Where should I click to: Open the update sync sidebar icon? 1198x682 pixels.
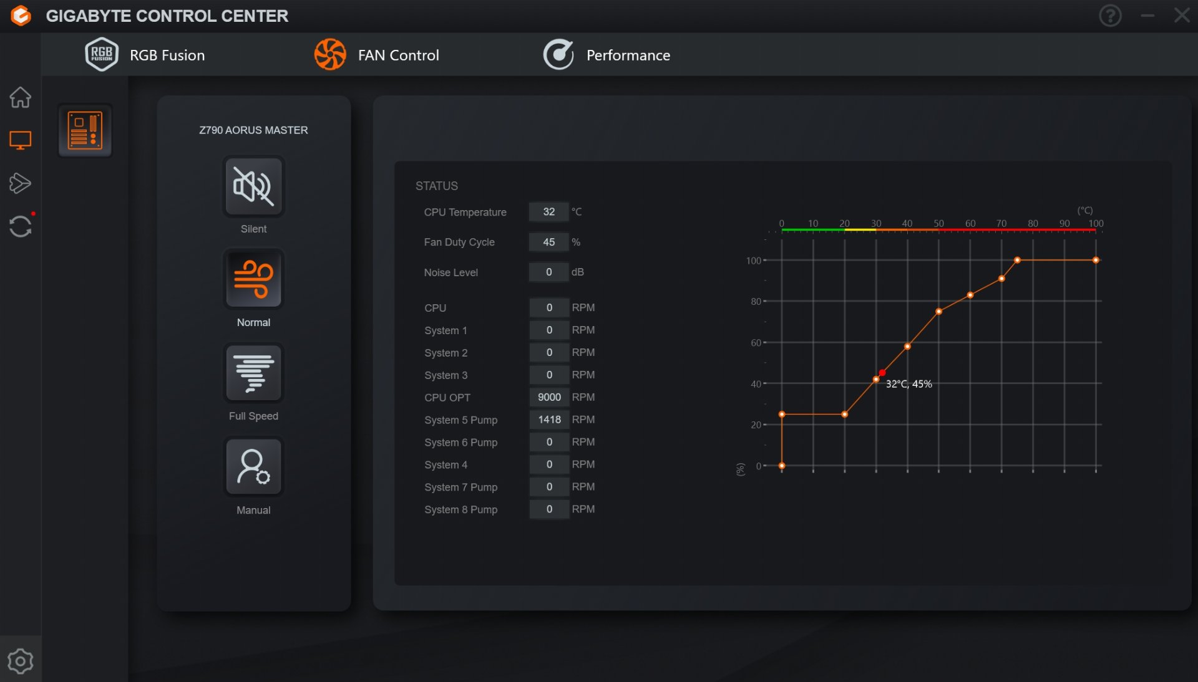coord(21,226)
